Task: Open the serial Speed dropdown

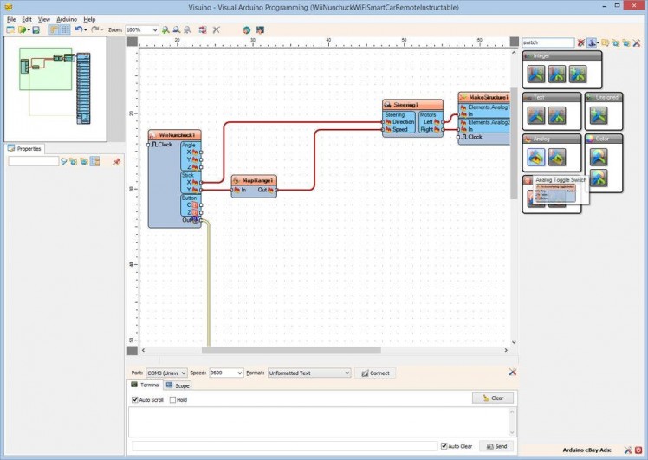Action: (239, 373)
